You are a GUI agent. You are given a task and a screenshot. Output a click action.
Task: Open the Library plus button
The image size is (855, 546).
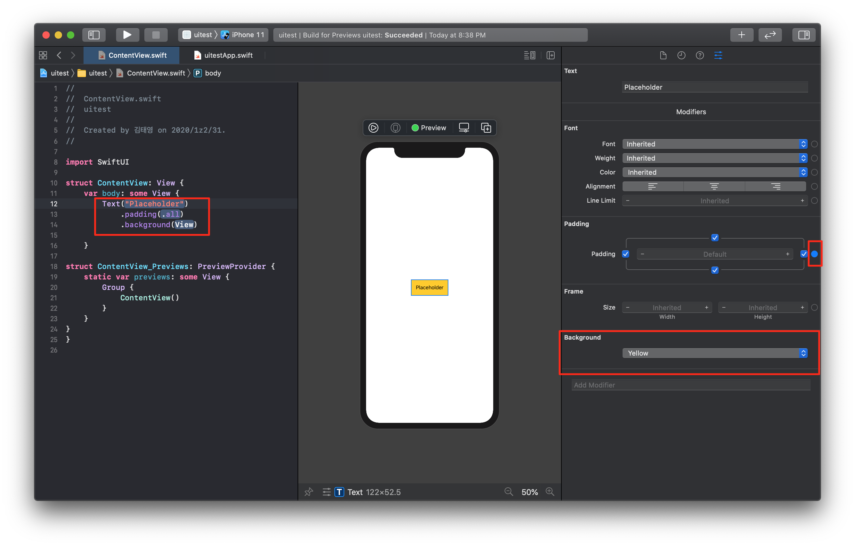(x=741, y=35)
